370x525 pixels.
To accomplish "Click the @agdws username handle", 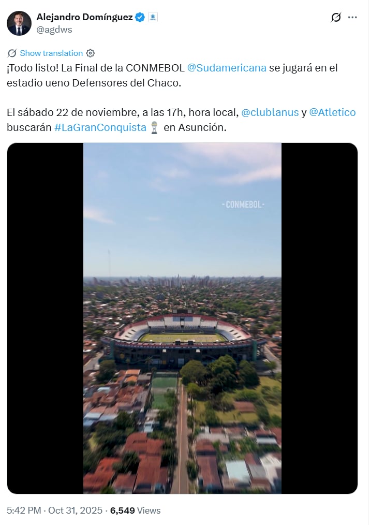I will click(x=55, y=30).
